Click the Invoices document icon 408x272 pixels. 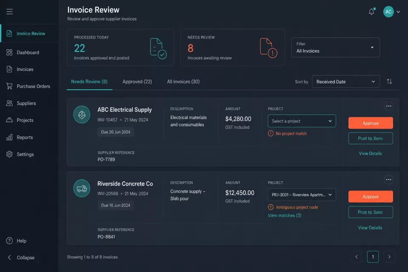[x=9, y=69]
